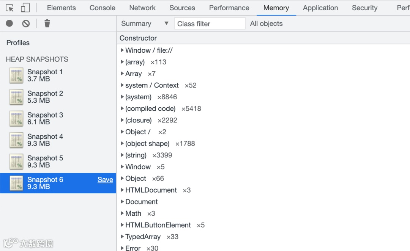Viewport: 410px width, 251px height.
Task: Expand the Window / file:// row
Action: 122,50
